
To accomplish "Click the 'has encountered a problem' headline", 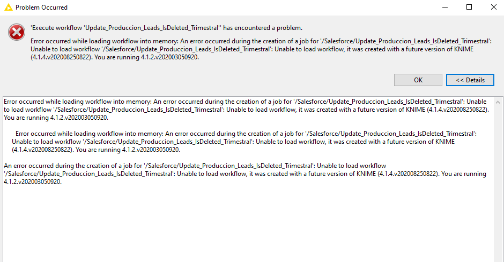I will pyautogui.click(x=167, y=28).
